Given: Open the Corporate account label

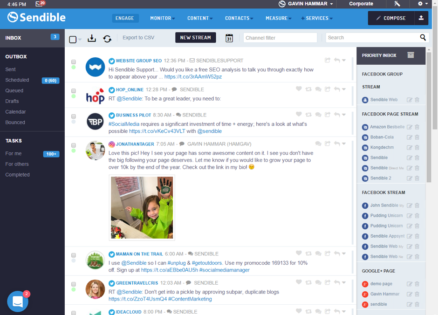Looking at the screenshot, I should click(x=361, y=4).
